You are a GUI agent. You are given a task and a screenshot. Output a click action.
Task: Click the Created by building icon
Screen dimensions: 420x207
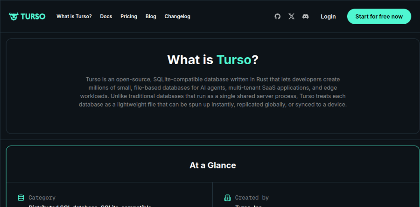(x=227, y=198)
